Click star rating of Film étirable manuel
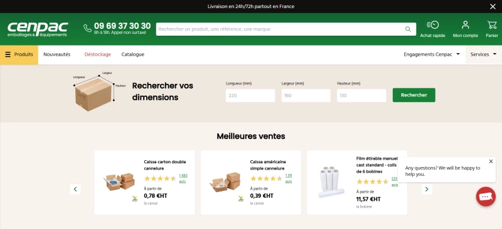 (372, 181)
